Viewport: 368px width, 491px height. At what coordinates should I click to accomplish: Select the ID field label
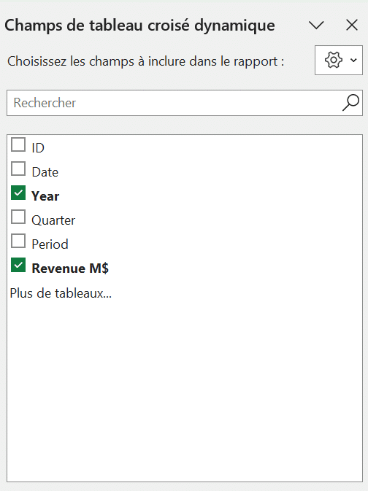38,148
